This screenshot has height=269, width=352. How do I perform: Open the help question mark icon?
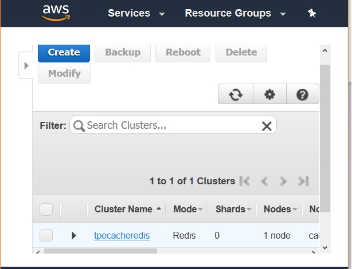303,95
